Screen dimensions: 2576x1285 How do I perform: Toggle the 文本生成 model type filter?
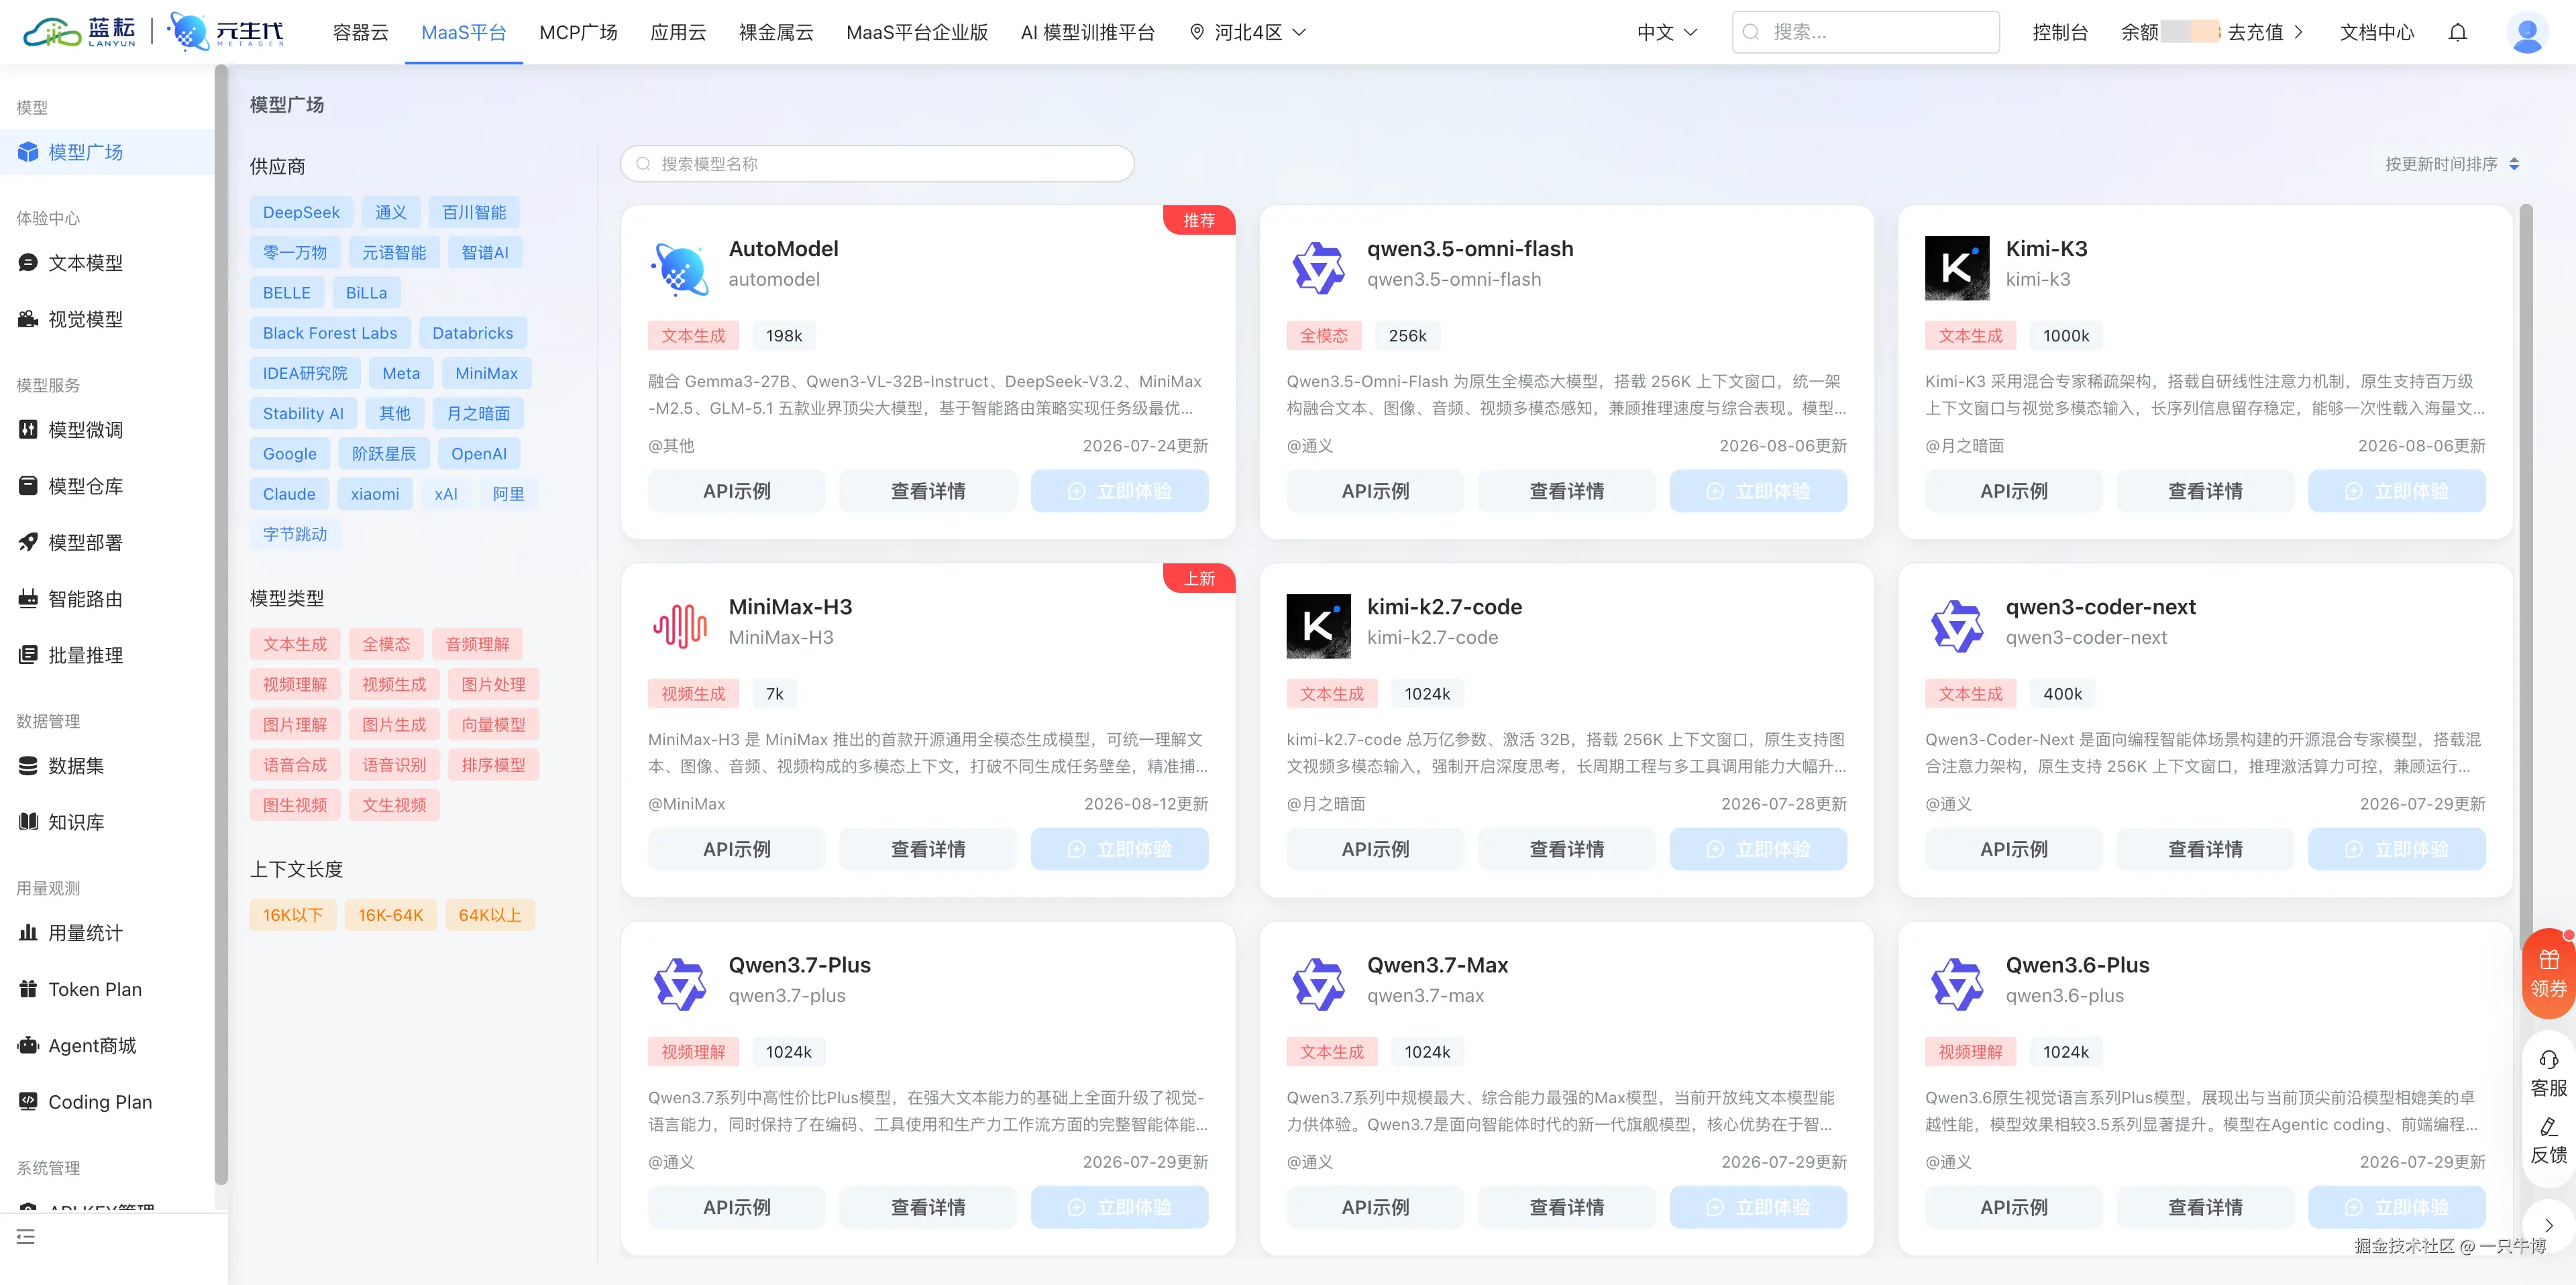pos(295,644)
